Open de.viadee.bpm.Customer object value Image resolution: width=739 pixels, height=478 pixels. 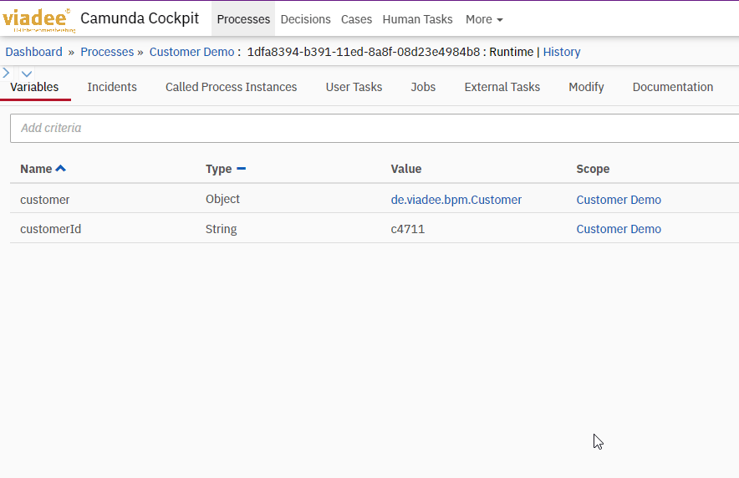pos(456,200)
